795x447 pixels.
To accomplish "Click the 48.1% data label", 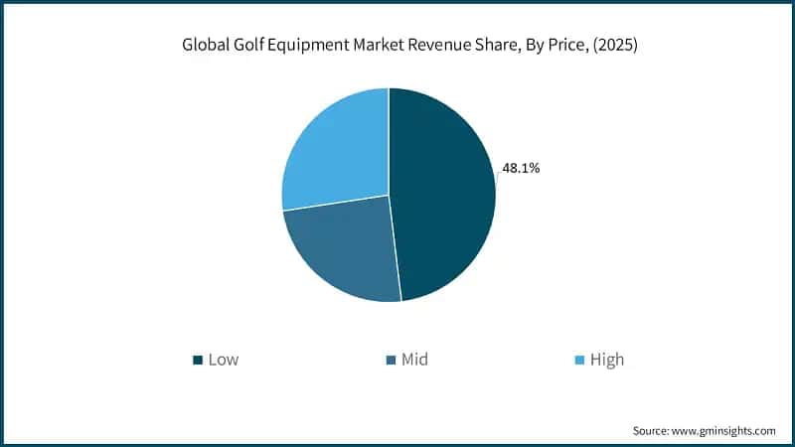I will [x=521, y=168].
